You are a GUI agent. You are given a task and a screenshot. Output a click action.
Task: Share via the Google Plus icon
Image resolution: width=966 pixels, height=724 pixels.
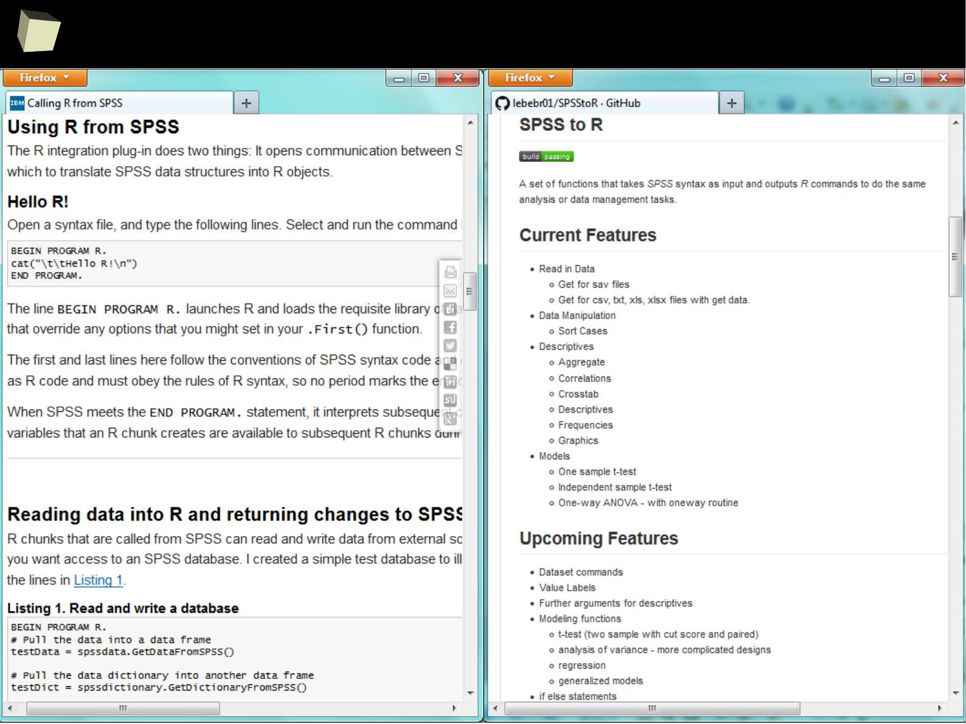tap(450, 418)
